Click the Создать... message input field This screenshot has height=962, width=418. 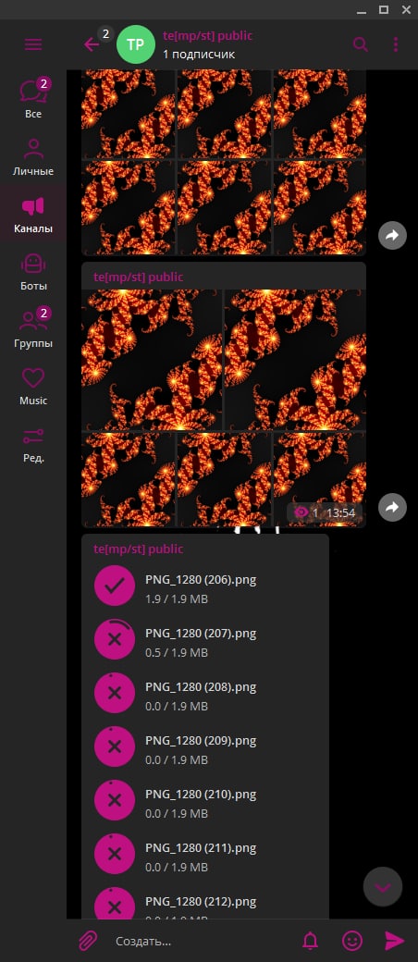203,941
